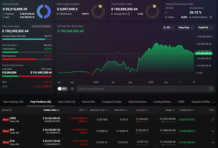Viewport: 218px width, 148px height.
Task: Click the Short badge on HYPE row
Action: click(x=6, y=120)
